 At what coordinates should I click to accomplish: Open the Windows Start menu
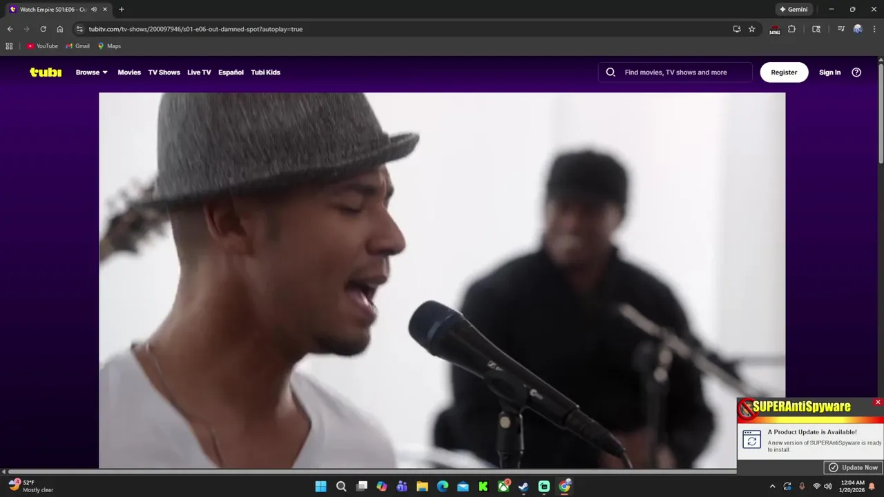point(320,487)
